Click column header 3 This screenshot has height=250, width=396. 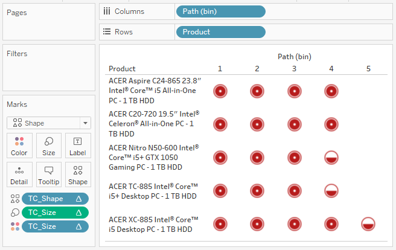pos(294,69)
